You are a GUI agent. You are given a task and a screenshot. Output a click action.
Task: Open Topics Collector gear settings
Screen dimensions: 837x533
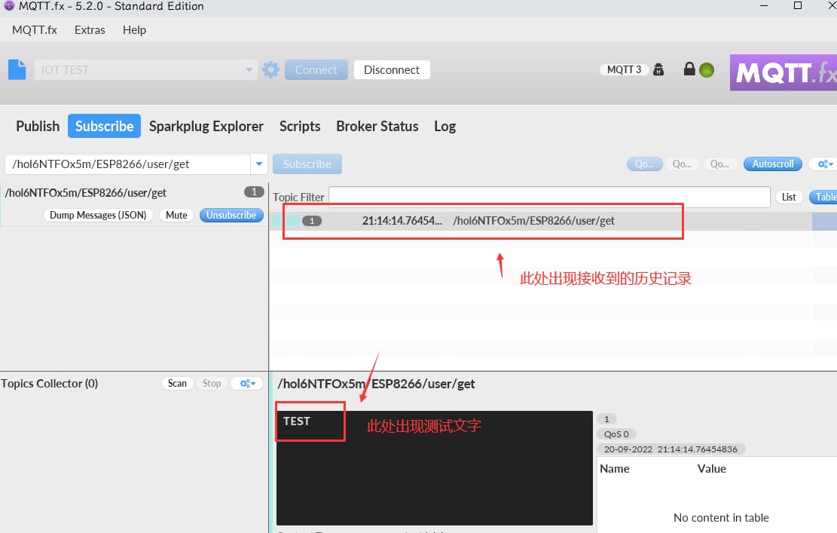pos(246,383)
